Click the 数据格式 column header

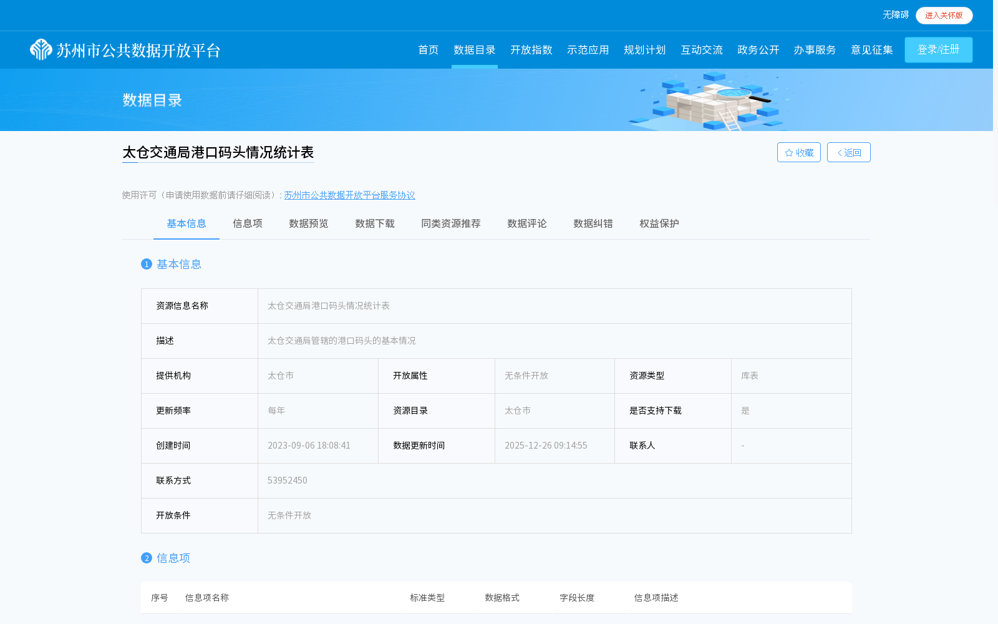[502, 598]
